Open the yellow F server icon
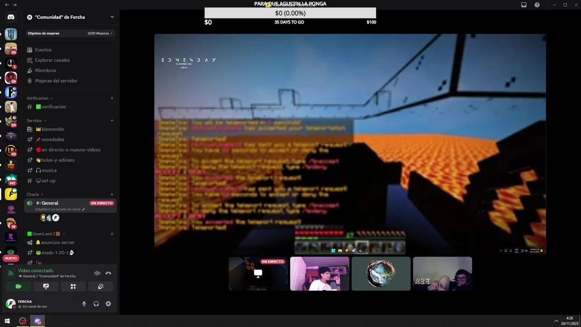 (x=11, y=194)
